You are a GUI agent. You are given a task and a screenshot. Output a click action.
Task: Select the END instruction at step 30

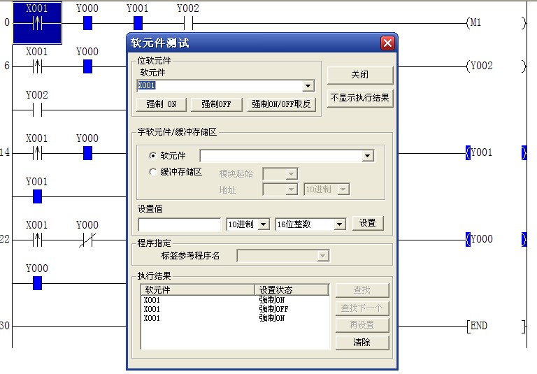478,326
